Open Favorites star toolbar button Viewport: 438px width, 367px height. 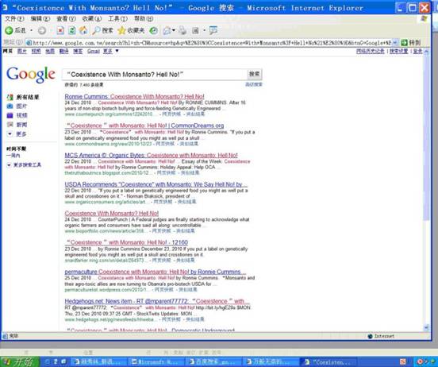(x=131, y=30)
